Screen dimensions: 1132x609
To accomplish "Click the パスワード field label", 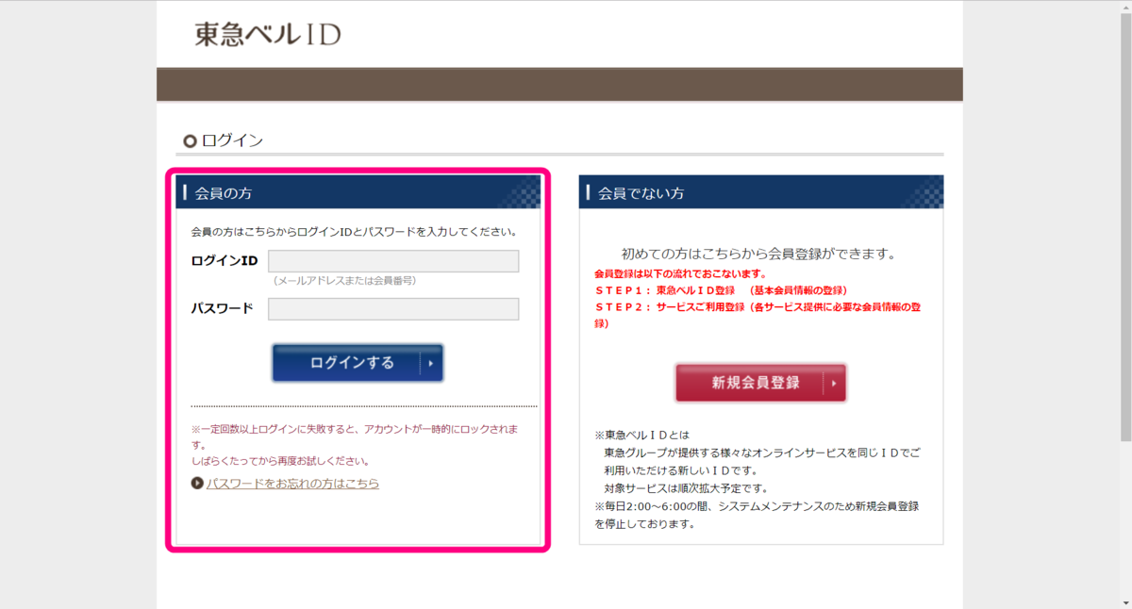I will tap(222, 308).
